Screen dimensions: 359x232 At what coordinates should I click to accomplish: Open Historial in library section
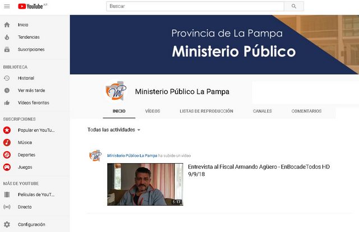point(26,78)
